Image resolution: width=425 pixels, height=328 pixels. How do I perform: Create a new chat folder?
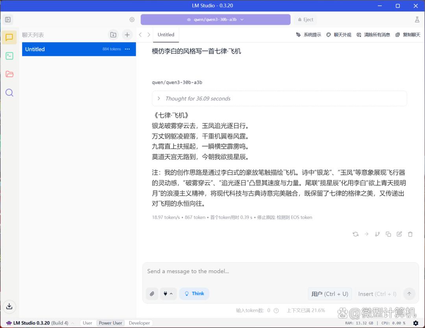point(113,35)
